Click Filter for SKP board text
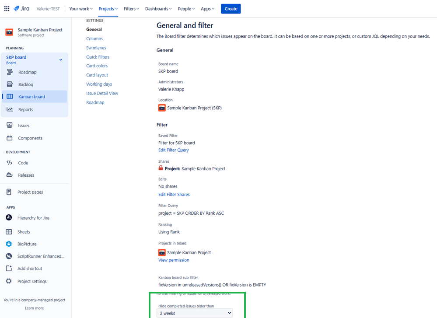Viewport: 437px width, 318px height. click(x=177, y=143)
